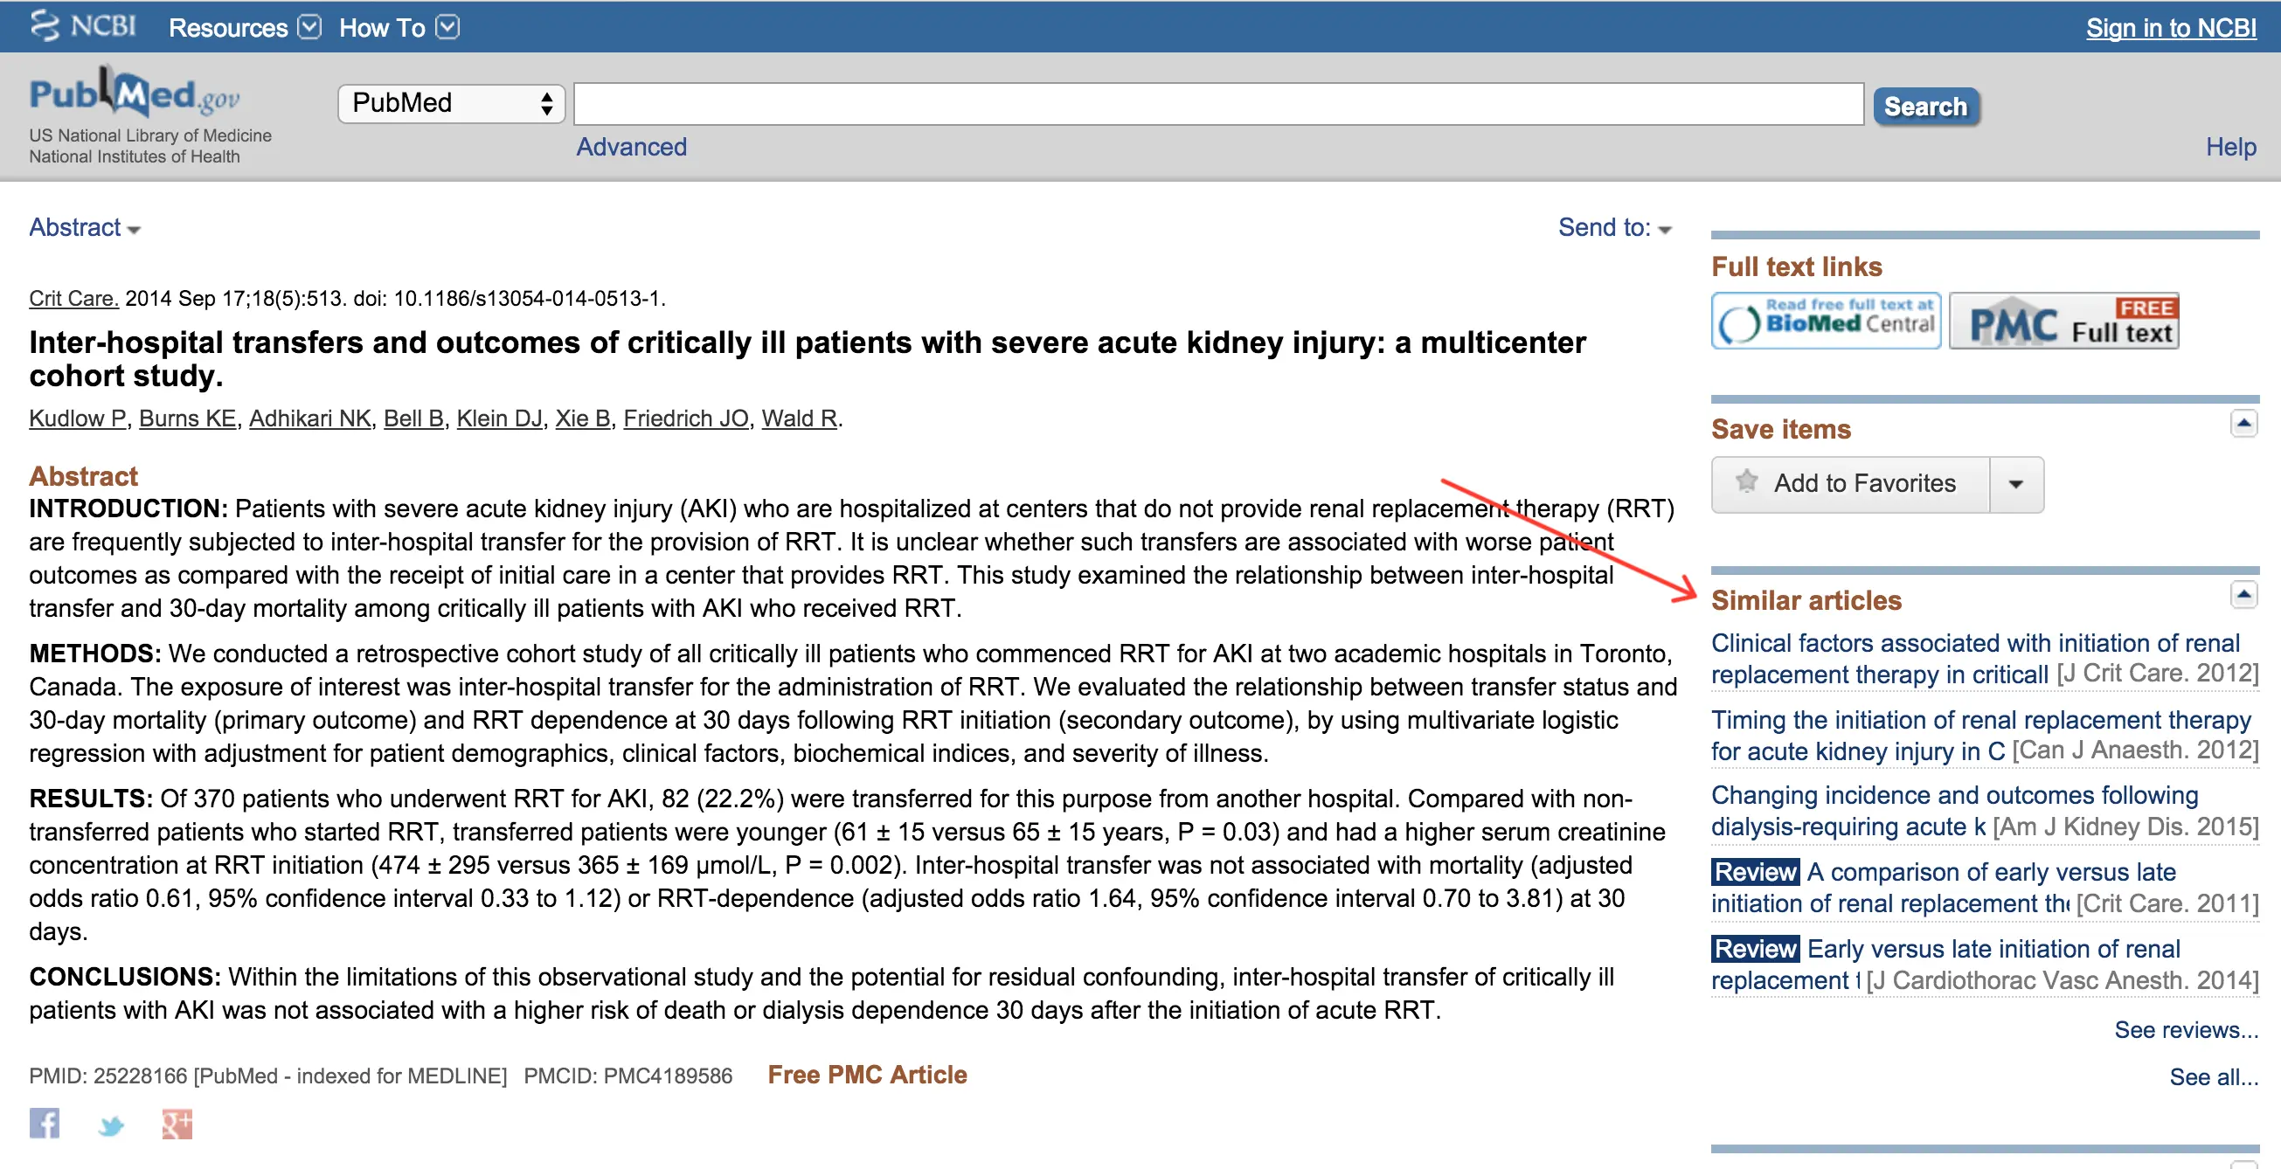
Task: Open the BioMed Central free full text link
Action: tap(1825, 321)
